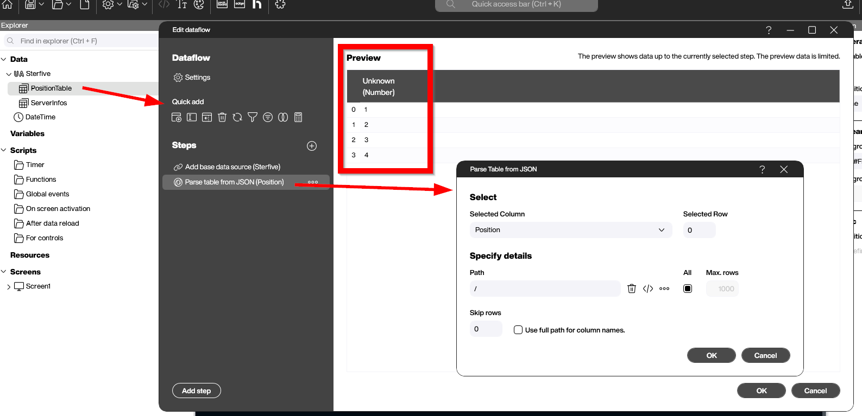Expand the settings gear dropdown arrow
Image resolution: width=862 pixels, height=416 pixels.
tap(119, 4)
